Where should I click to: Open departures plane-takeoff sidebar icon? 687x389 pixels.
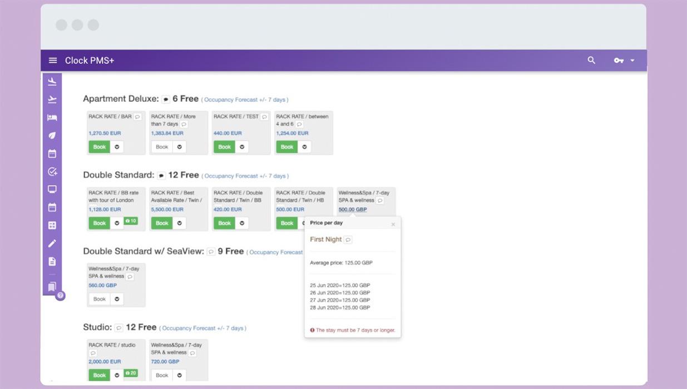(x=52, y=99)
